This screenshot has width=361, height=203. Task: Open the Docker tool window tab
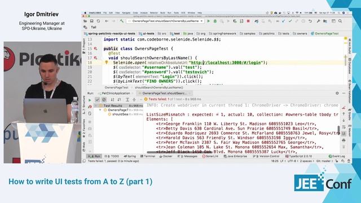(166, 156)
